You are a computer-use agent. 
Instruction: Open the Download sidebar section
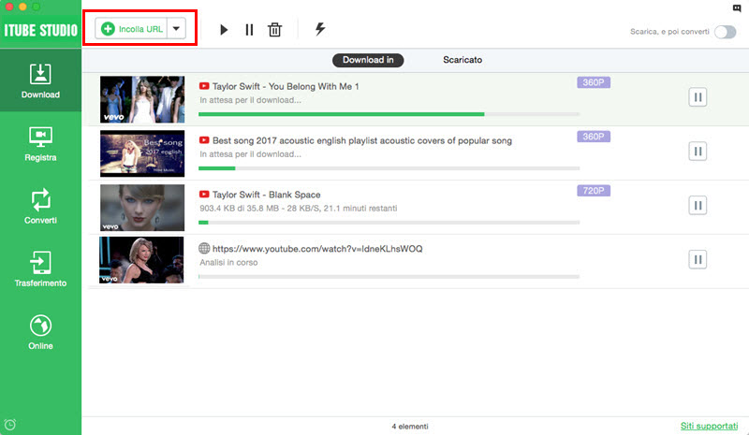point(40,80)
